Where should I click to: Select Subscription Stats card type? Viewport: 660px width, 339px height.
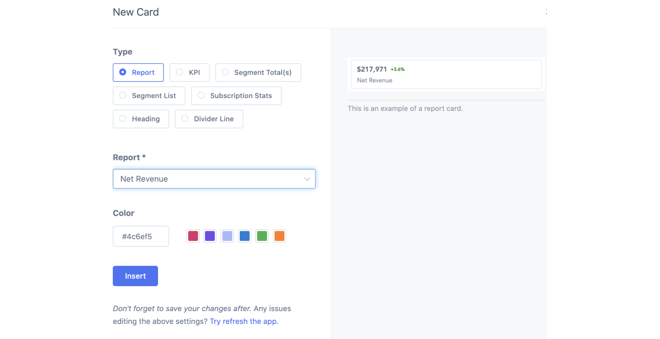click(236, 96)
